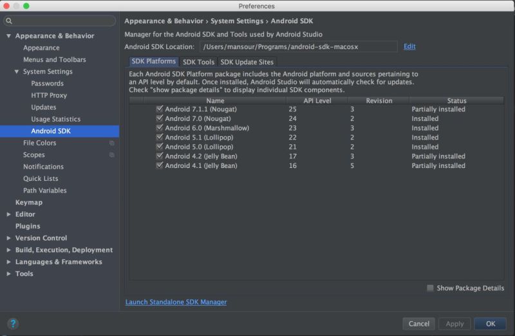This screenshot has height=336, width=515.
Task: Toggle the Android 6.0 (Marshmallow) checkbox
Action: click(x=160, y=127)
